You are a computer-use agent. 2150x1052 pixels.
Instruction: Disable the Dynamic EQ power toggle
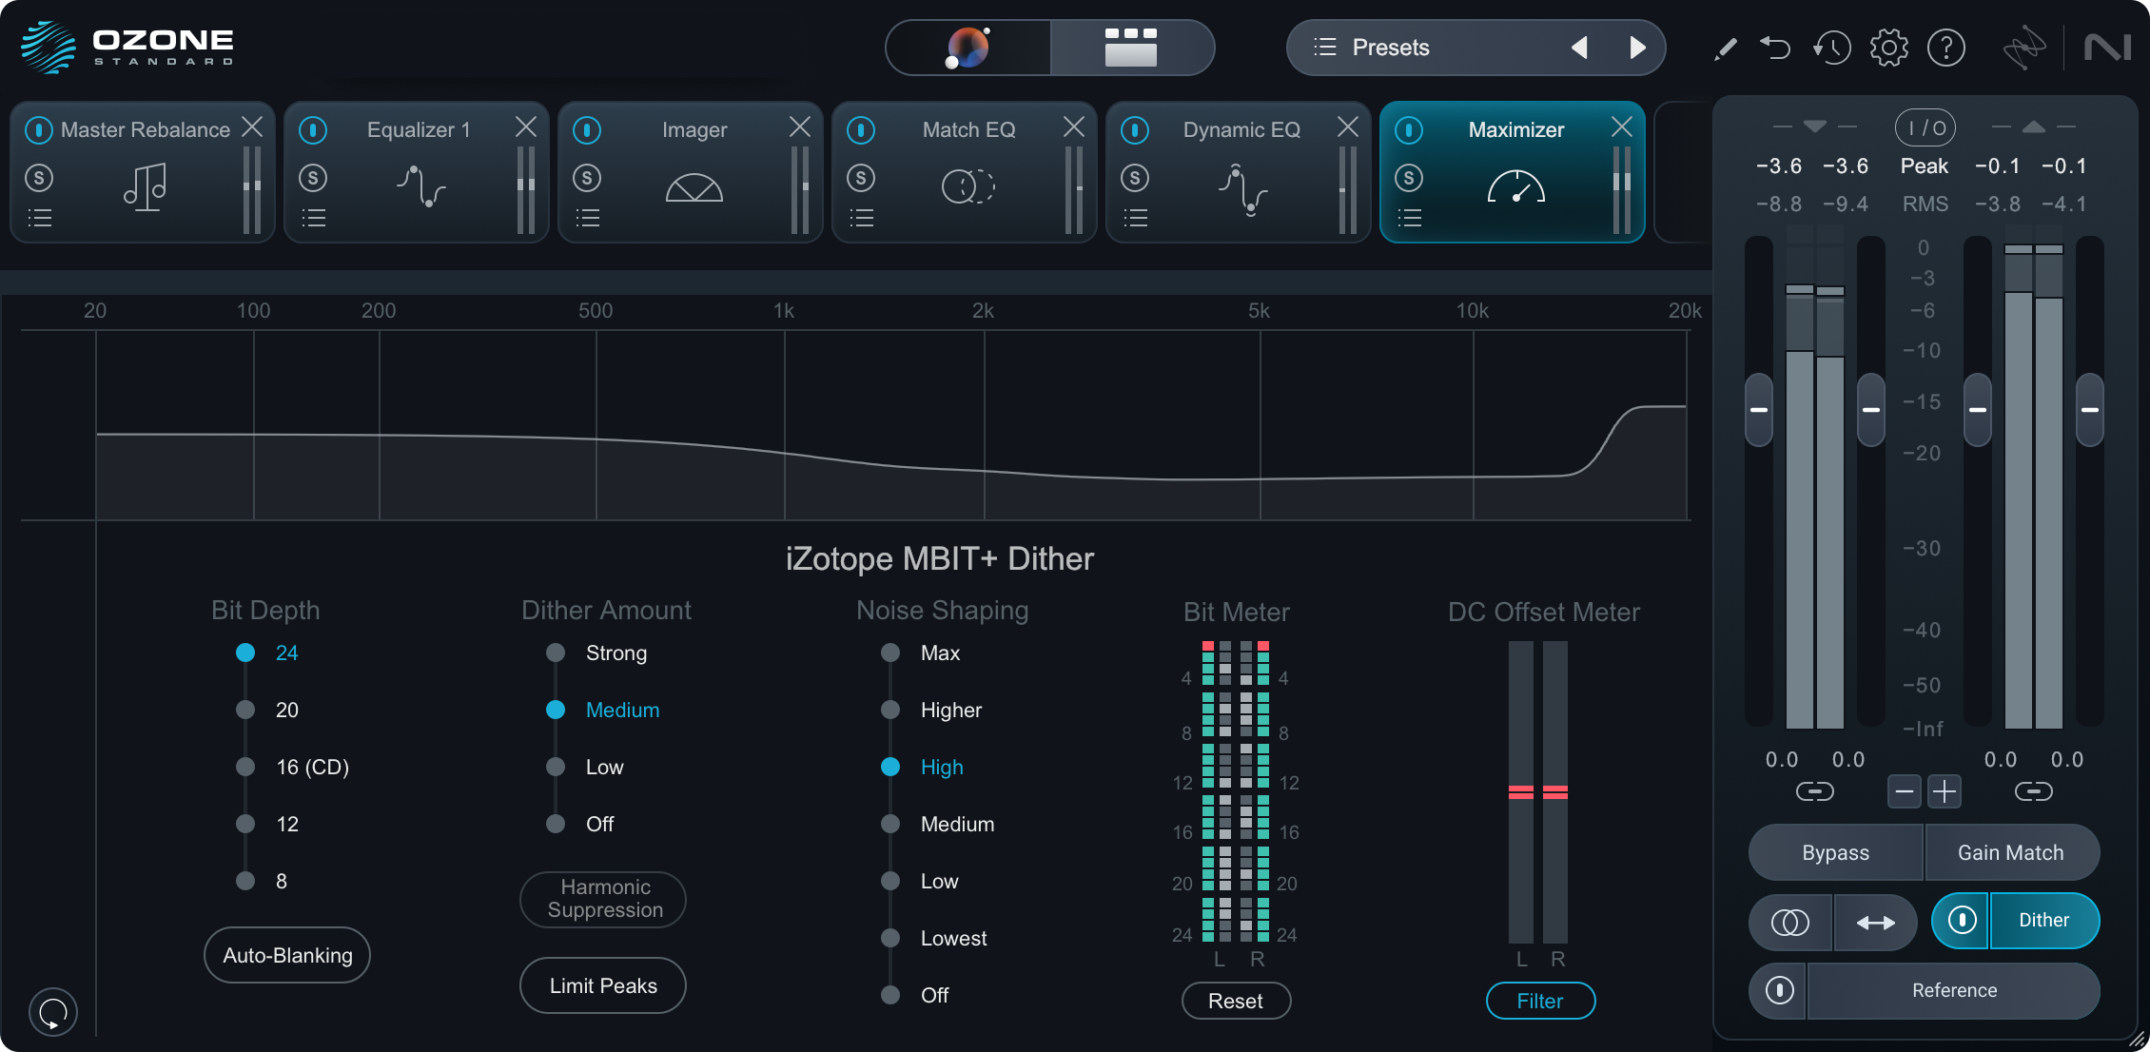point(1134,129)
